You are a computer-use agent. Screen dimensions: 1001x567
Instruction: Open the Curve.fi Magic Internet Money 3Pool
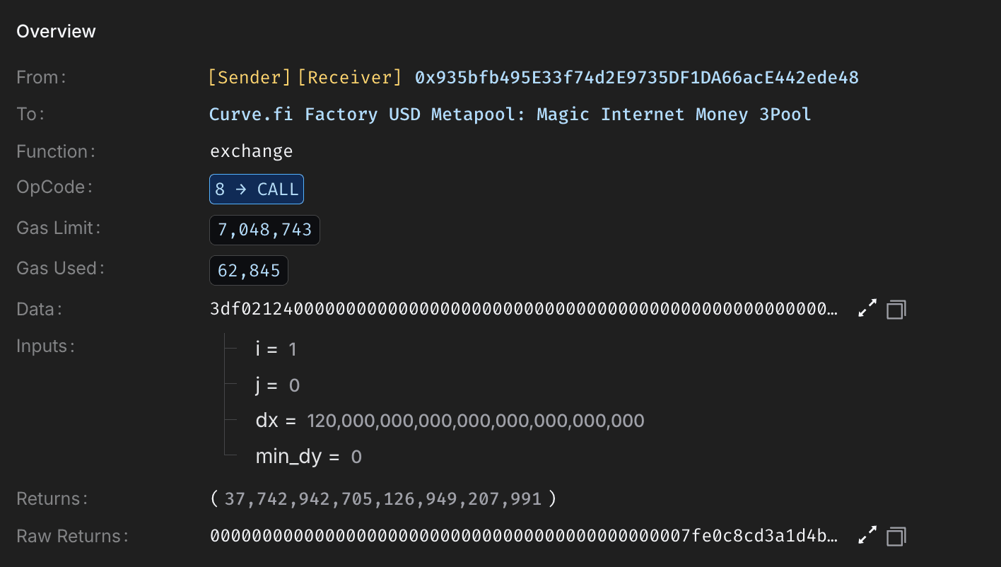click(510, 114)
